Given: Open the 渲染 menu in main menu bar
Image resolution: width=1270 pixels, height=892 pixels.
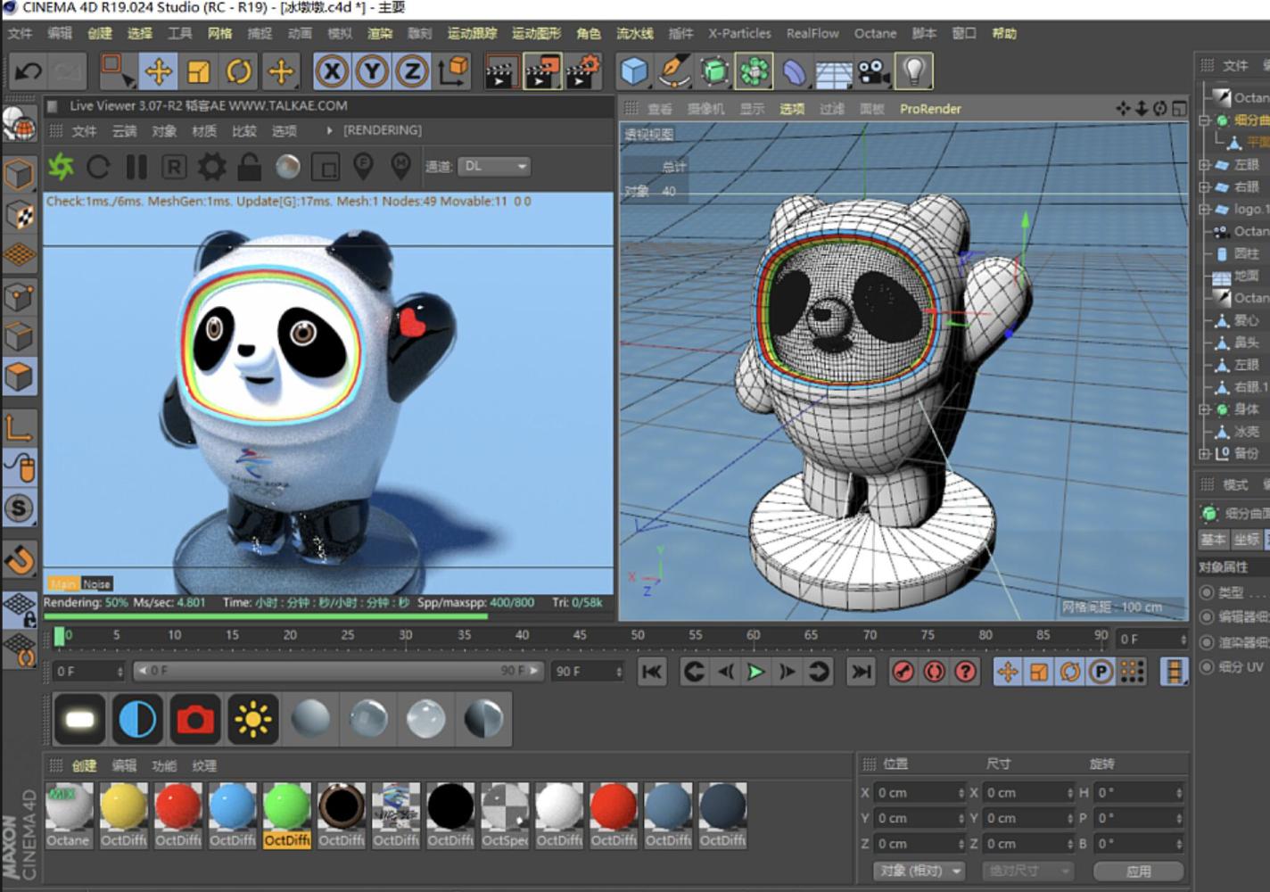Looking at the screenshot, I should pyautogui.click(x=380, y=34).
